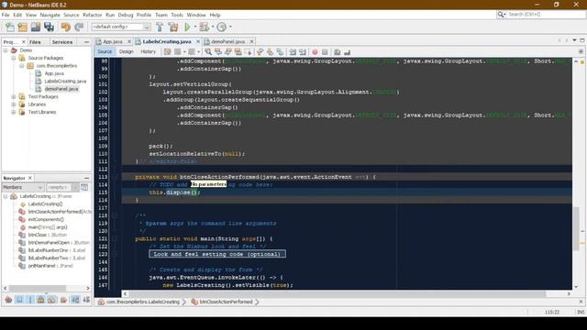Toggle Show Static Members filter in Navigator

click(x=30, y=300)
